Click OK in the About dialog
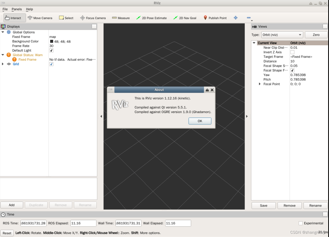Viewport: 329px width, 237px height. [x=200, y=121]
